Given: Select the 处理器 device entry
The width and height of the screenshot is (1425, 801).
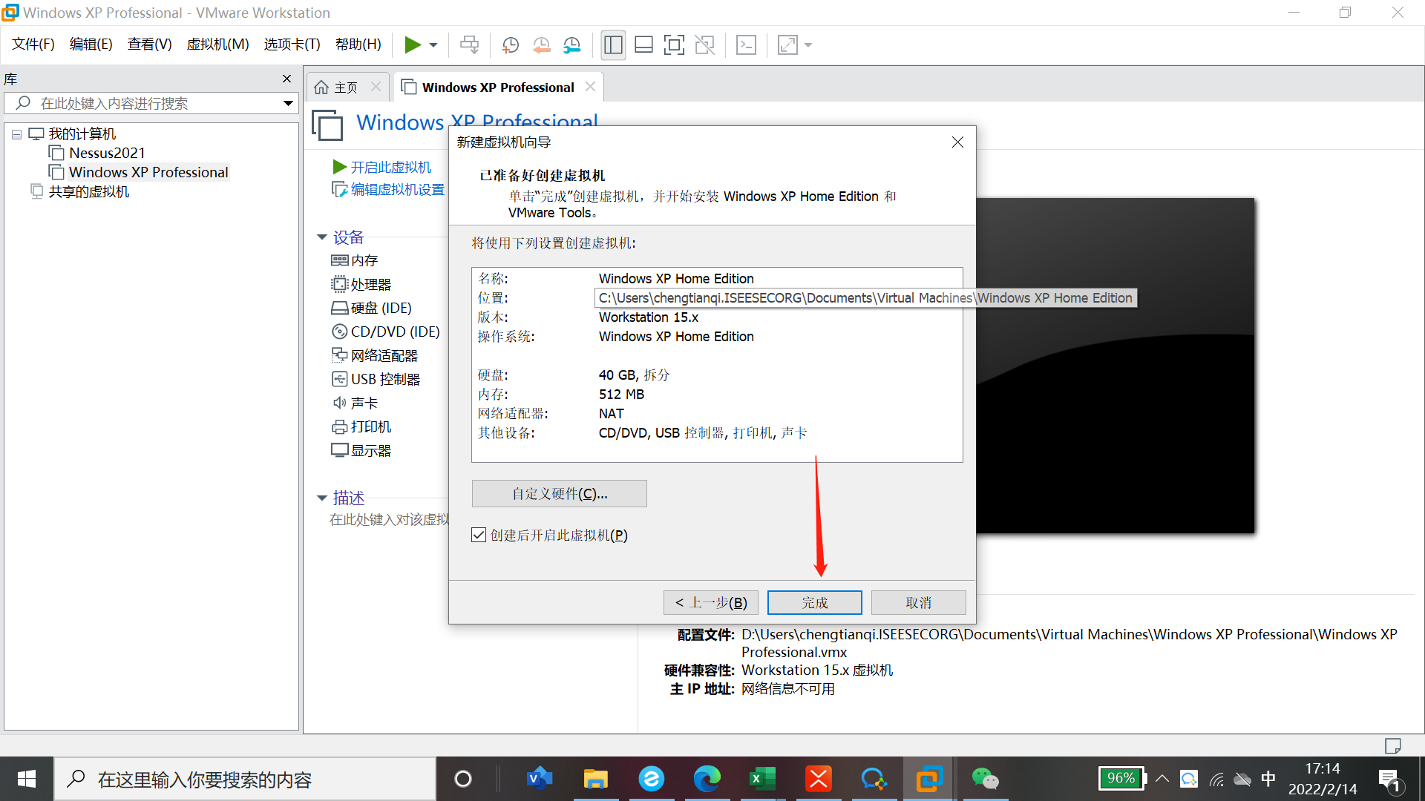Looking at the screenshot, I should [361, 284].
